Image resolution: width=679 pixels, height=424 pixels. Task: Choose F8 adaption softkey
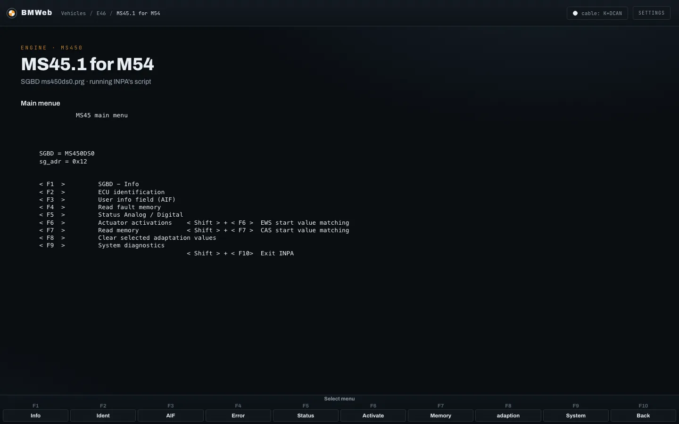click(508, 416)
